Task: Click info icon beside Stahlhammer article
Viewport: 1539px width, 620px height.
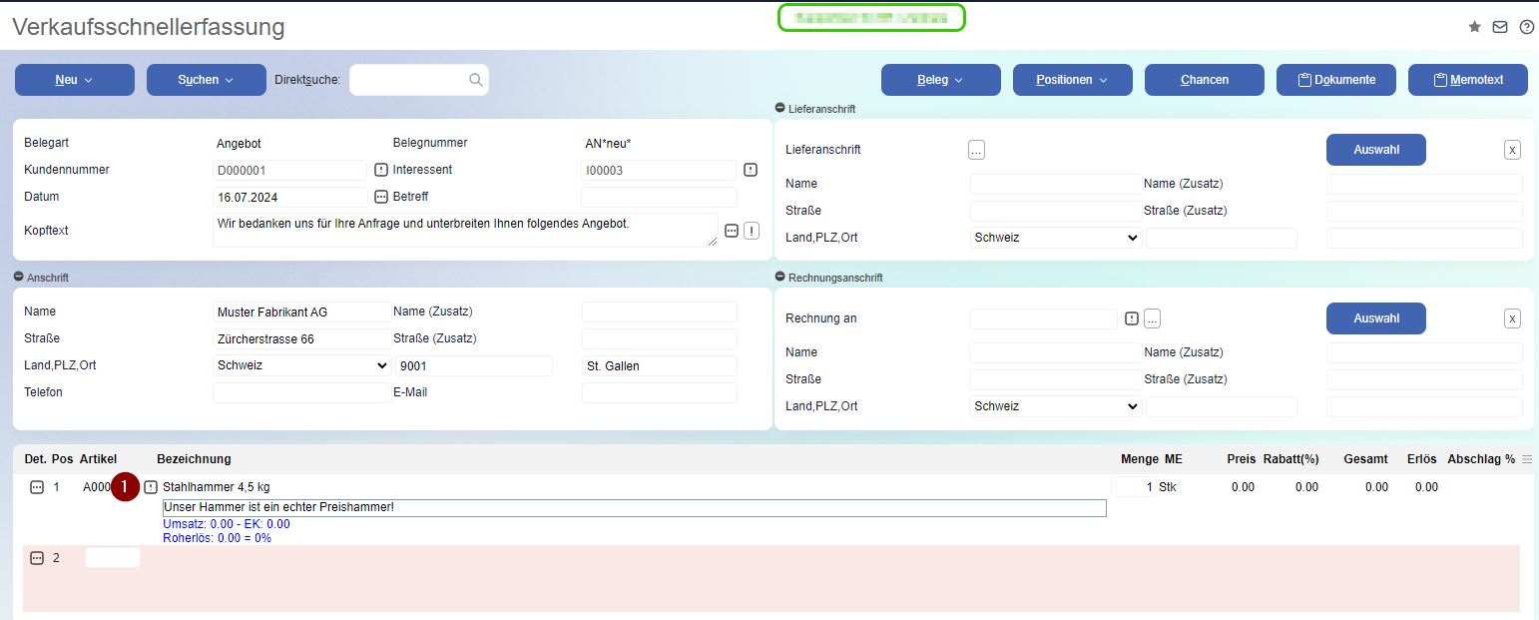Action: point(151,487)
